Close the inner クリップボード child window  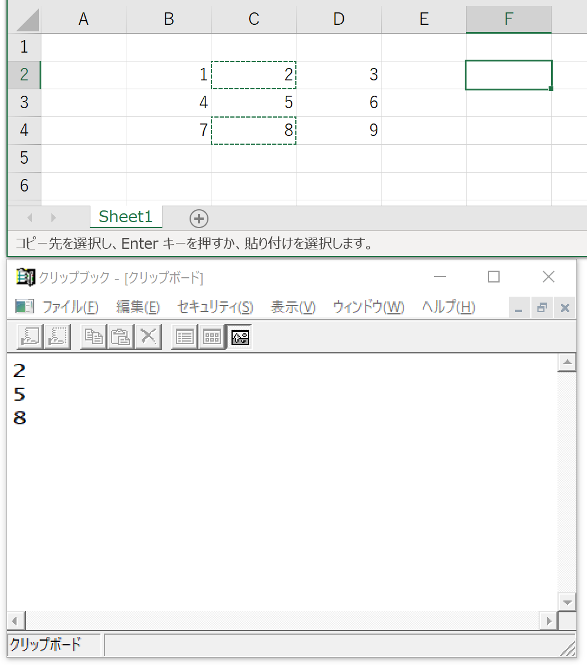pyautogui.click(x=565, y=308)
